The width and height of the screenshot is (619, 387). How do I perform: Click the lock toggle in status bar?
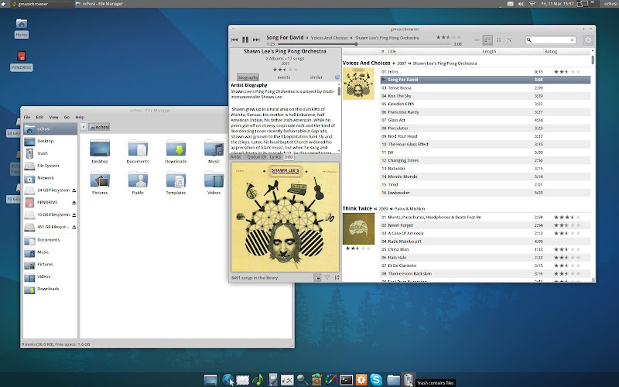coord(317,277)
